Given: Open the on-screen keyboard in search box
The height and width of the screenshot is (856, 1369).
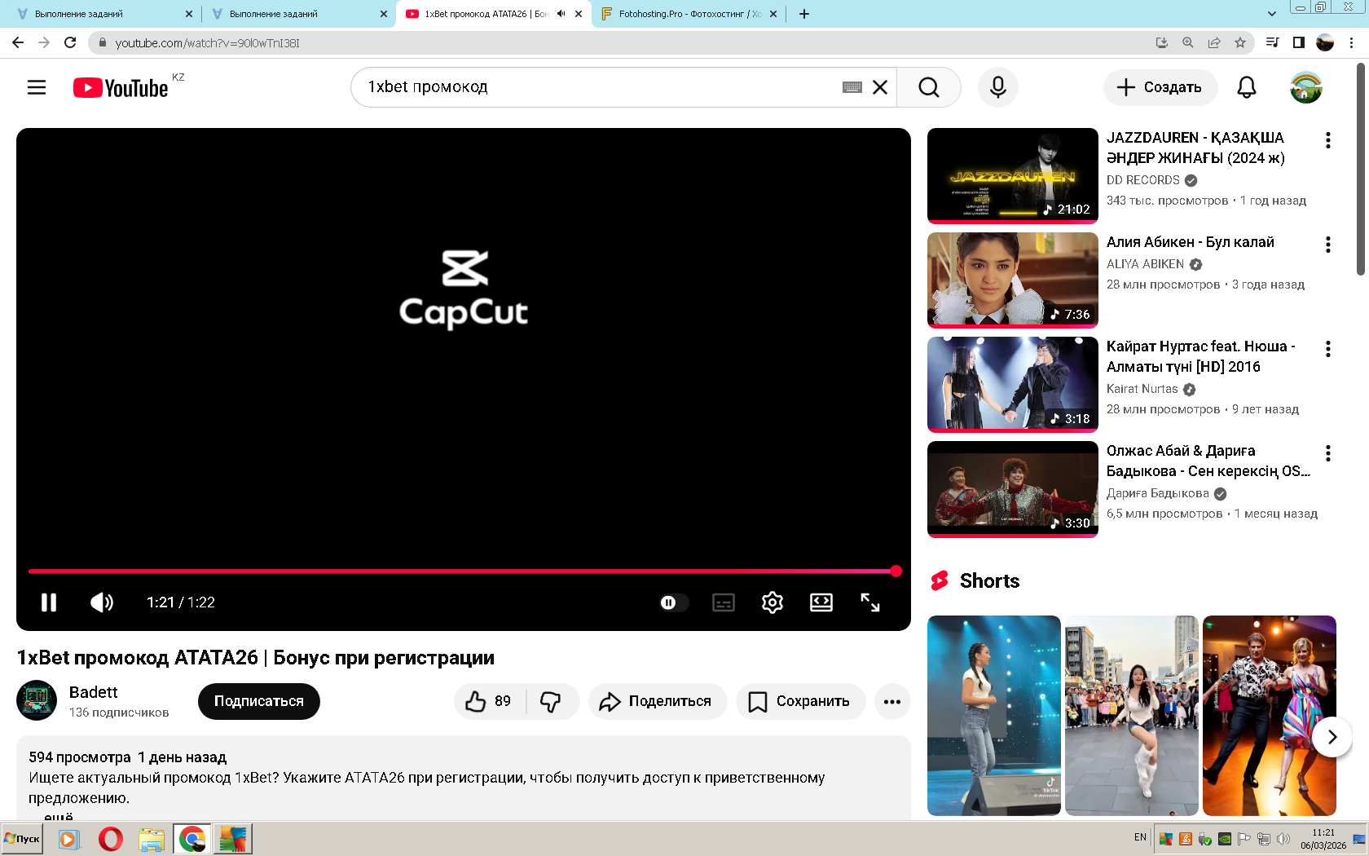Looking at the screenshot, I should tap(852, 87).
